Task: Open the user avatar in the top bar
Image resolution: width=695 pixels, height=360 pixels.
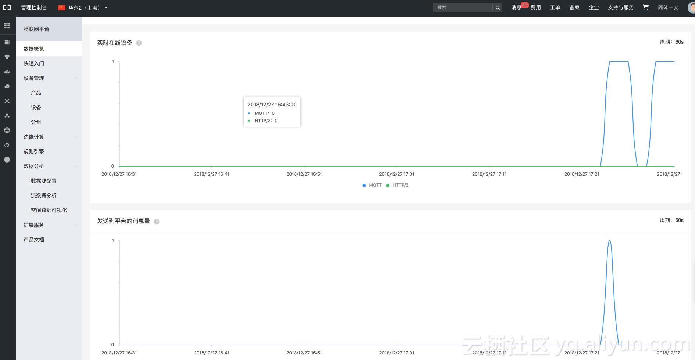Action: click(691, 7)
